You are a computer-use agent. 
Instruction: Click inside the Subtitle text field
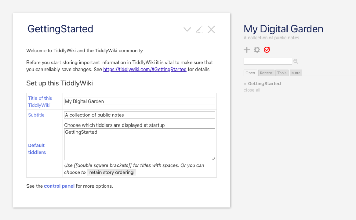(139, 115)
